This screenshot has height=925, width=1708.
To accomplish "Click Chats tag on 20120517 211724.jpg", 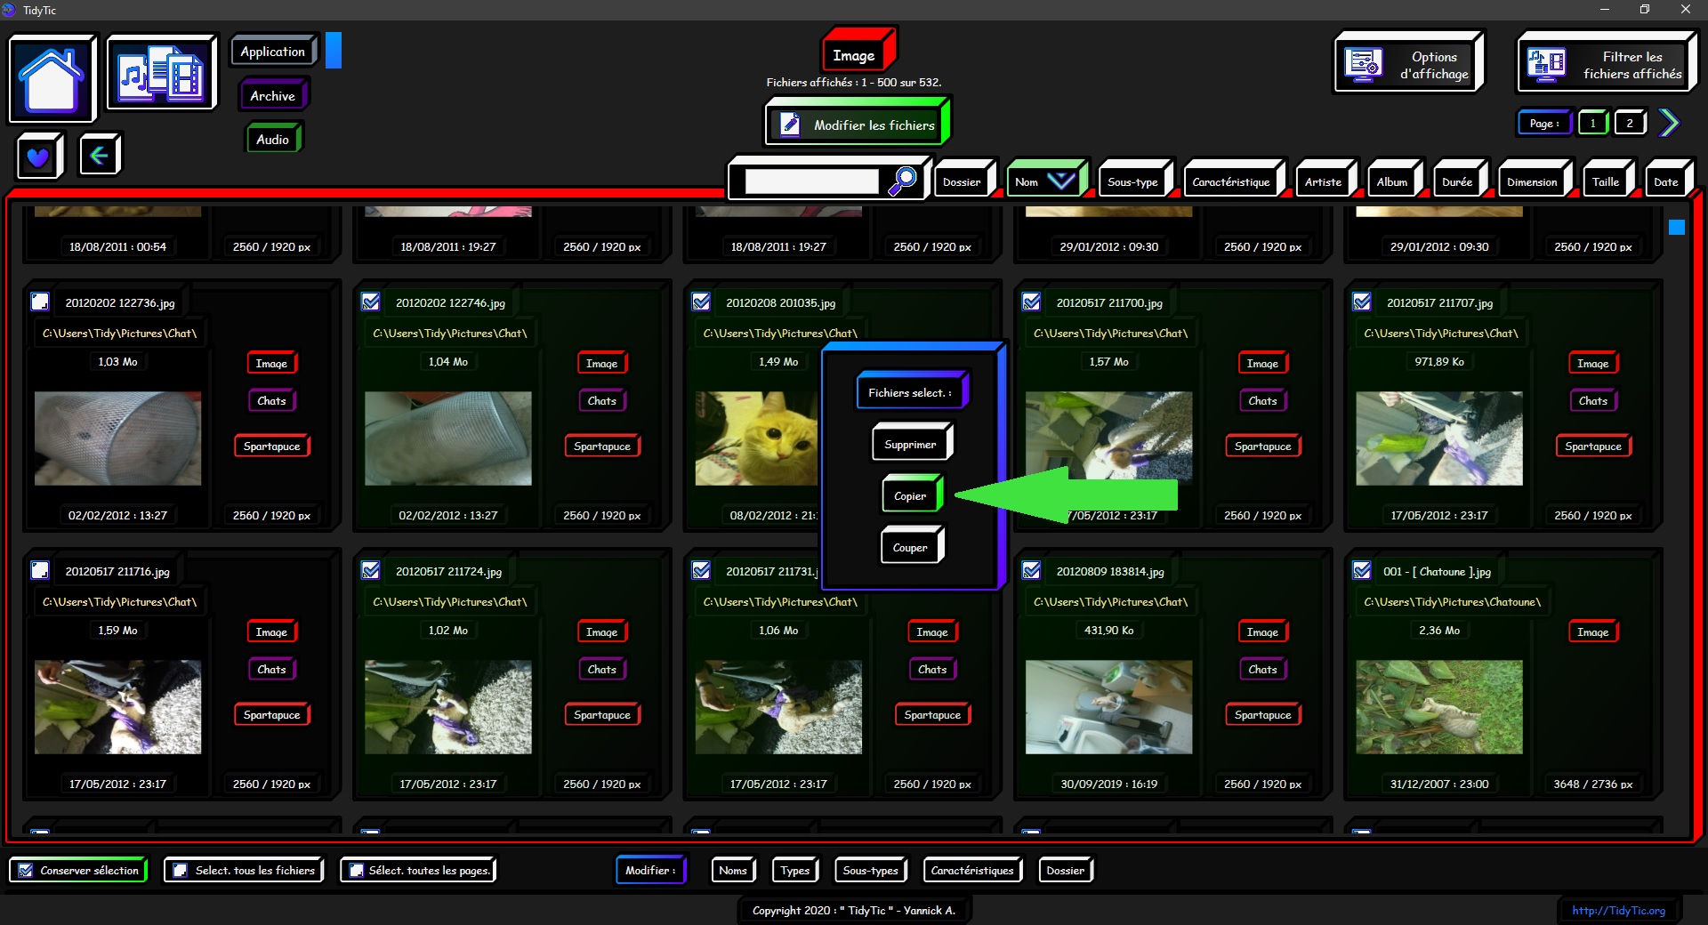I will coord(602,669).
